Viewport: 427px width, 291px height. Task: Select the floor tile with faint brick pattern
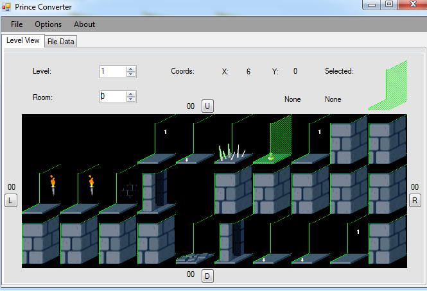click(118, 190)
